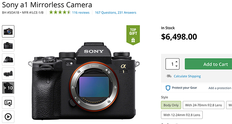Select With 24-70mm f/2.8 Lens style
232x124 pixels.
(203, 105)
